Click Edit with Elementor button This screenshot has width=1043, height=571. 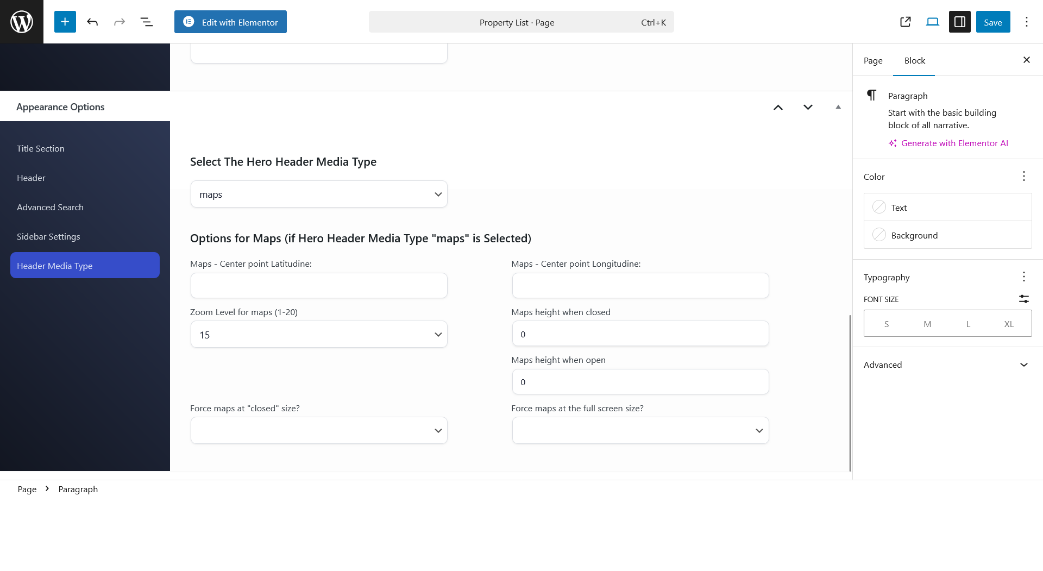(230, 22)
